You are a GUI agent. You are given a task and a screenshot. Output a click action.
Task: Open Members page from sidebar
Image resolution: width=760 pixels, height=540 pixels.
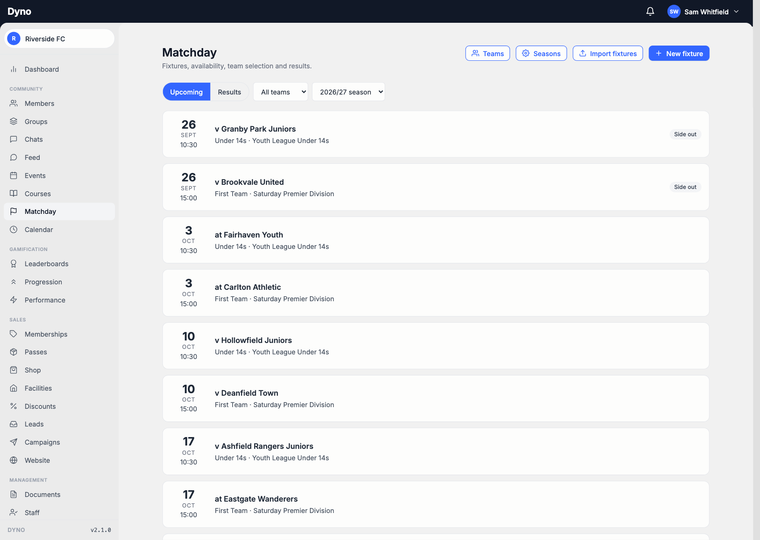(x=60, y=103)
